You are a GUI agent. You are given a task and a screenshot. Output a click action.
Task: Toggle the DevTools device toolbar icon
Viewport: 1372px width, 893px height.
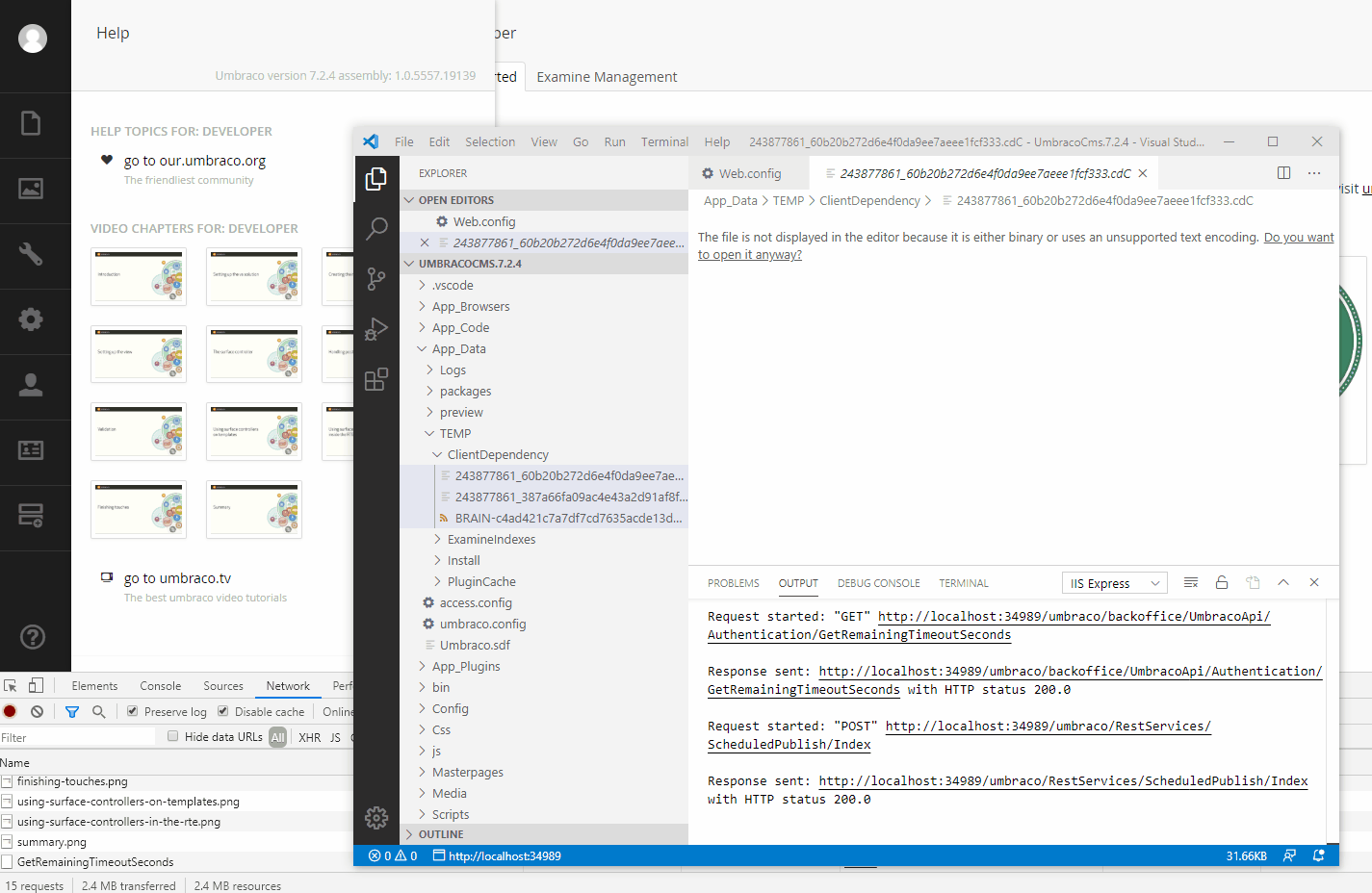click(36, 686)
